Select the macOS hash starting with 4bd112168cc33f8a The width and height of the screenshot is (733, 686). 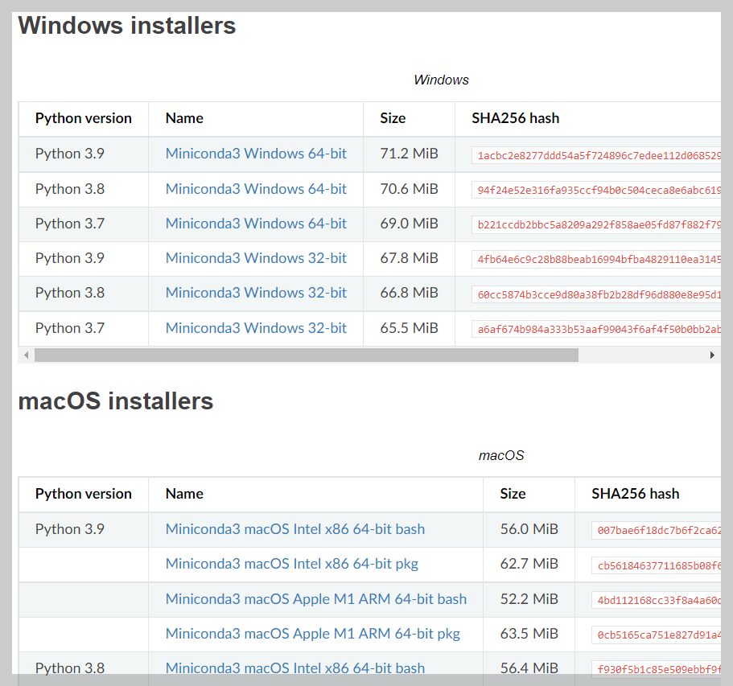[657, 601]
